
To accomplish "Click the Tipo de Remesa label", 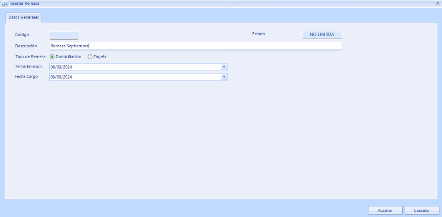I will tap(31, 56).
